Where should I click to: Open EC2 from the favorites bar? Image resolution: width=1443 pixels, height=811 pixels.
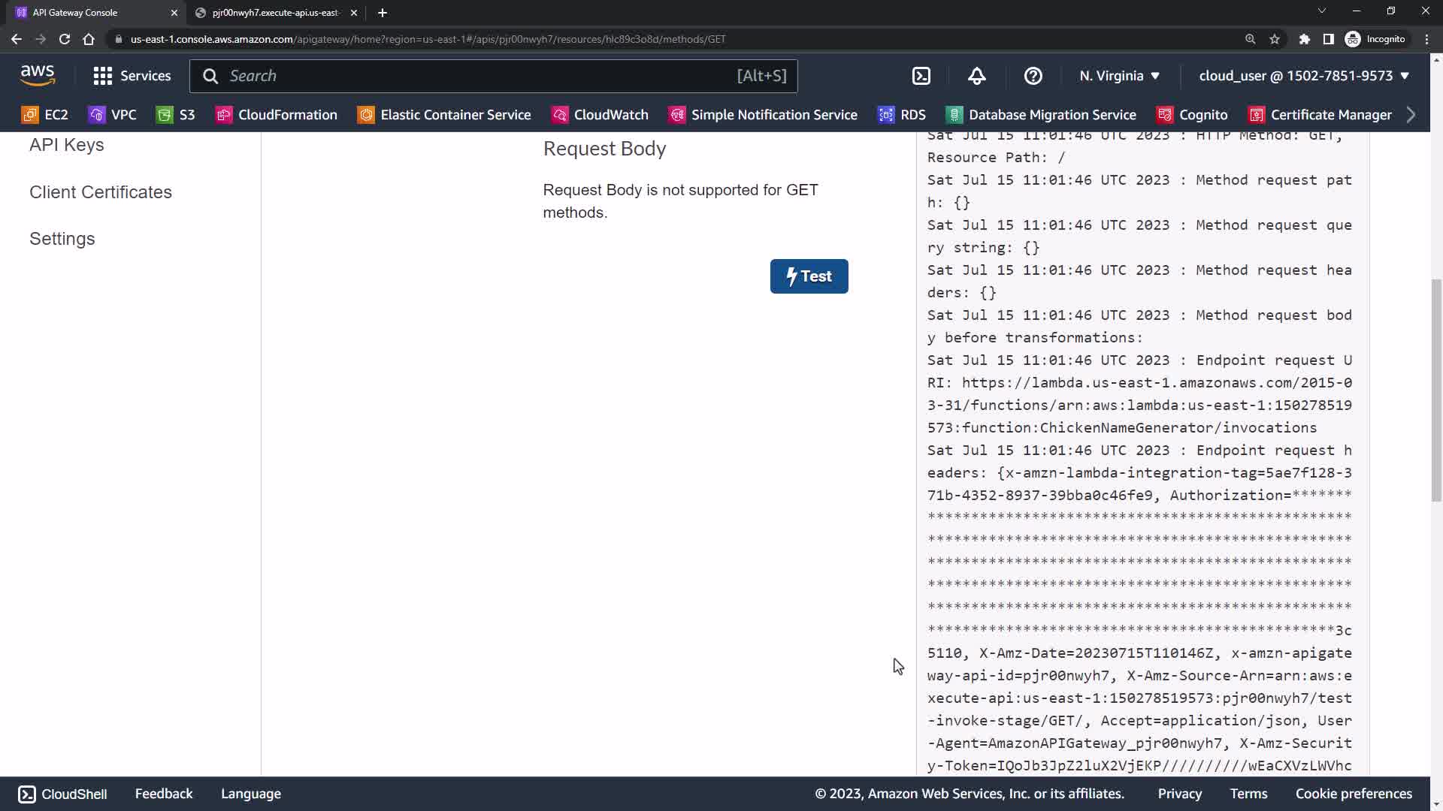click(45, 115)
